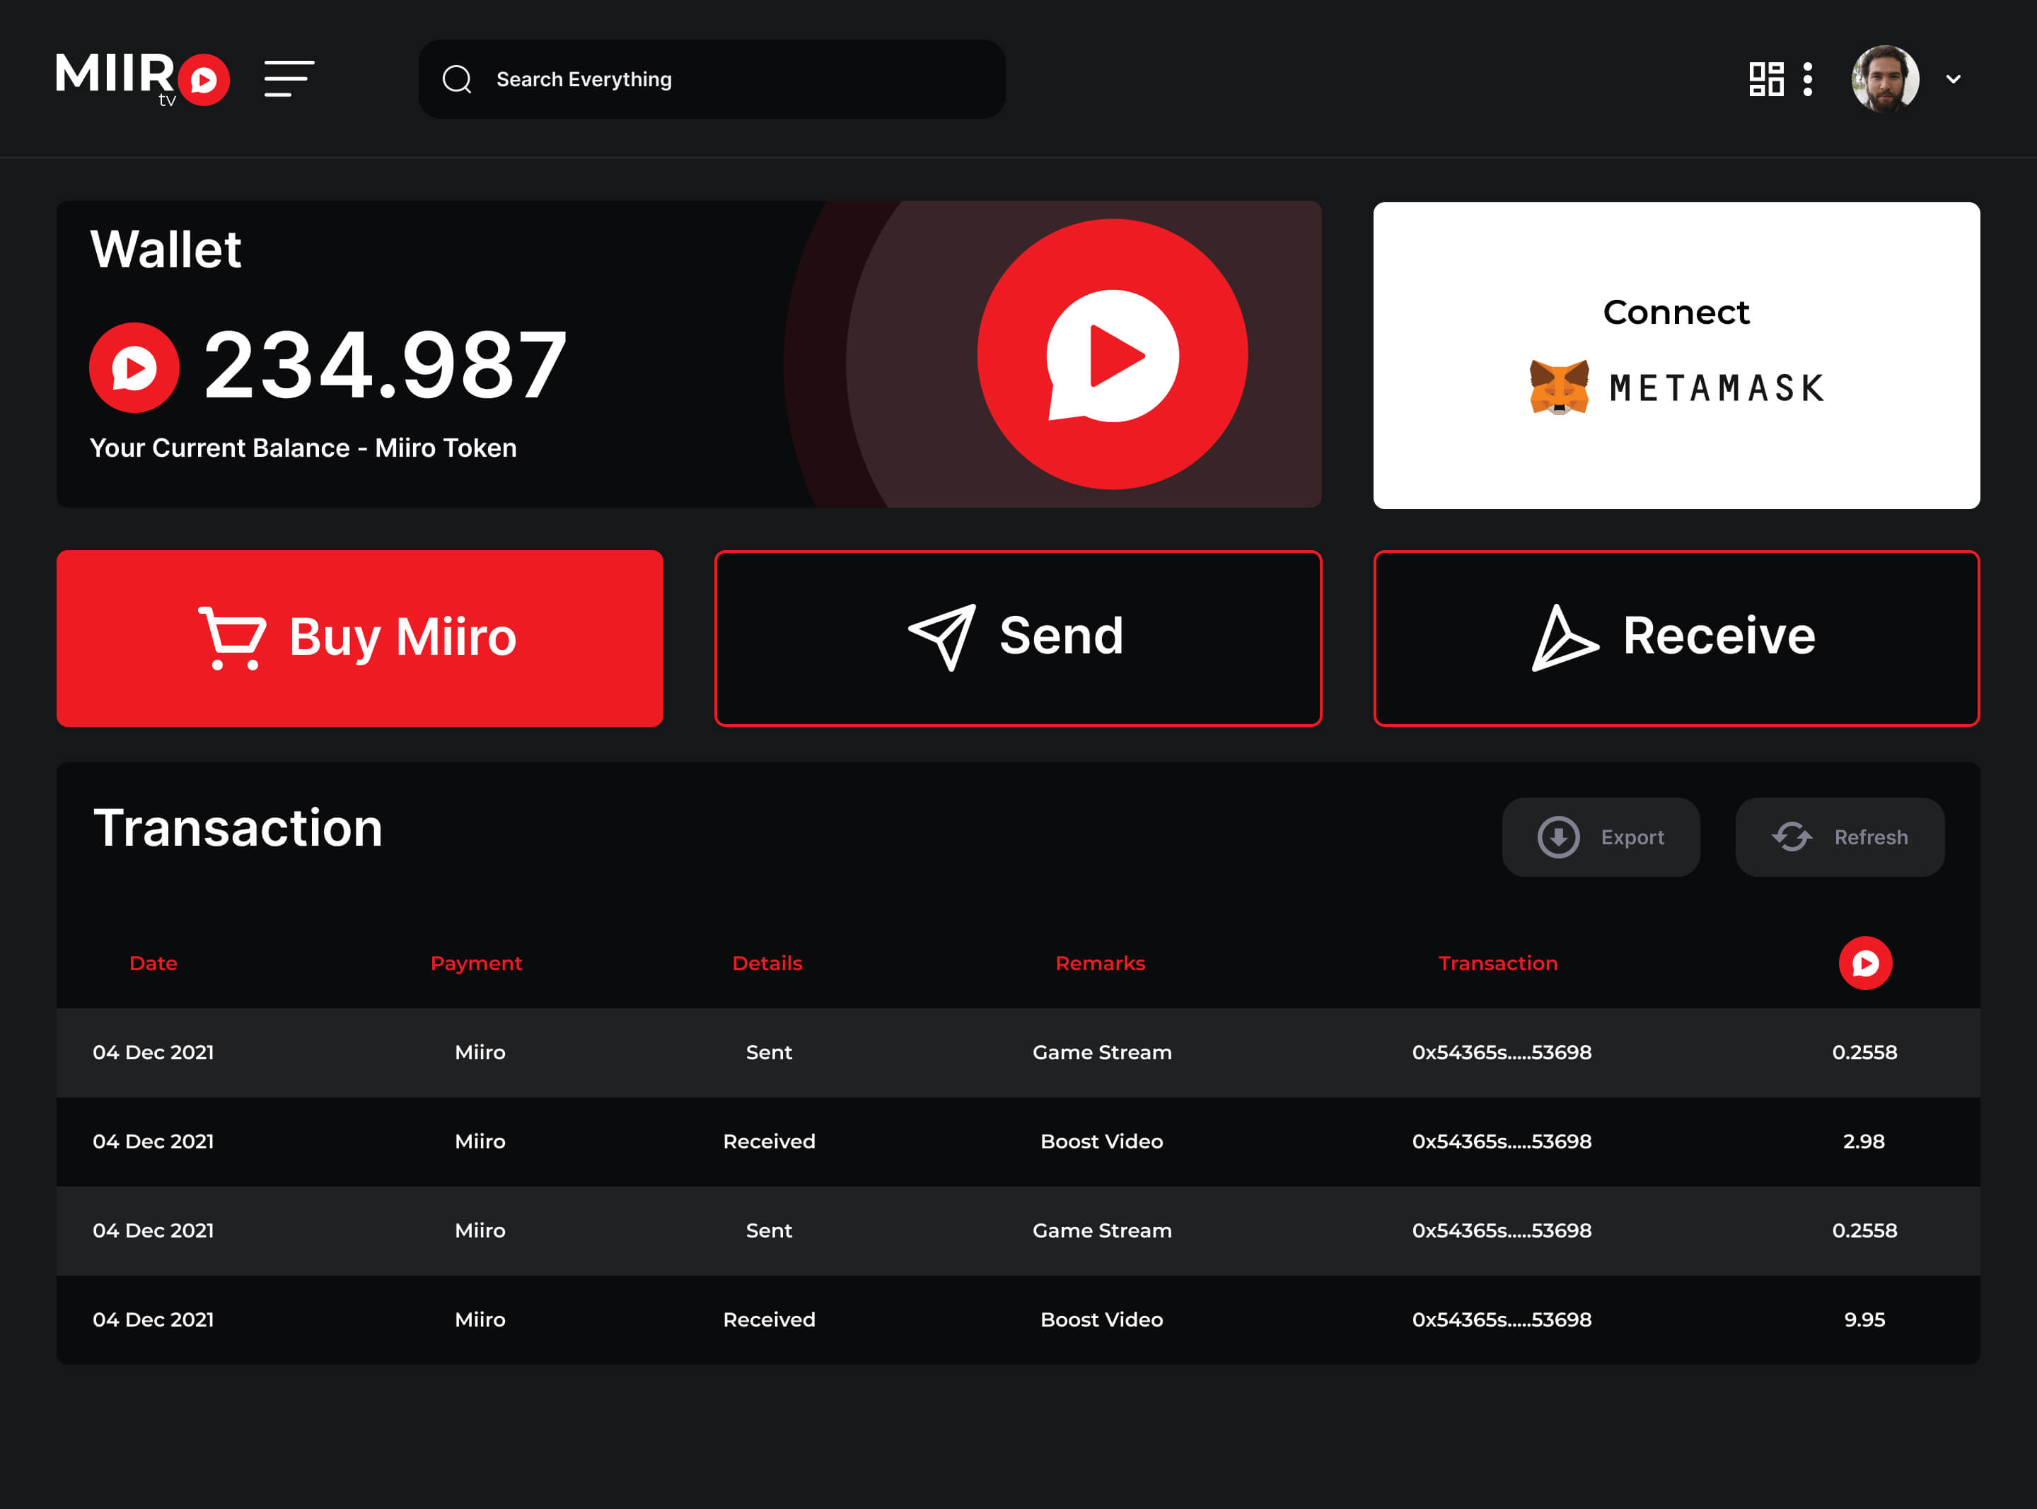Focus the Search Everything field

coord(712,79)
